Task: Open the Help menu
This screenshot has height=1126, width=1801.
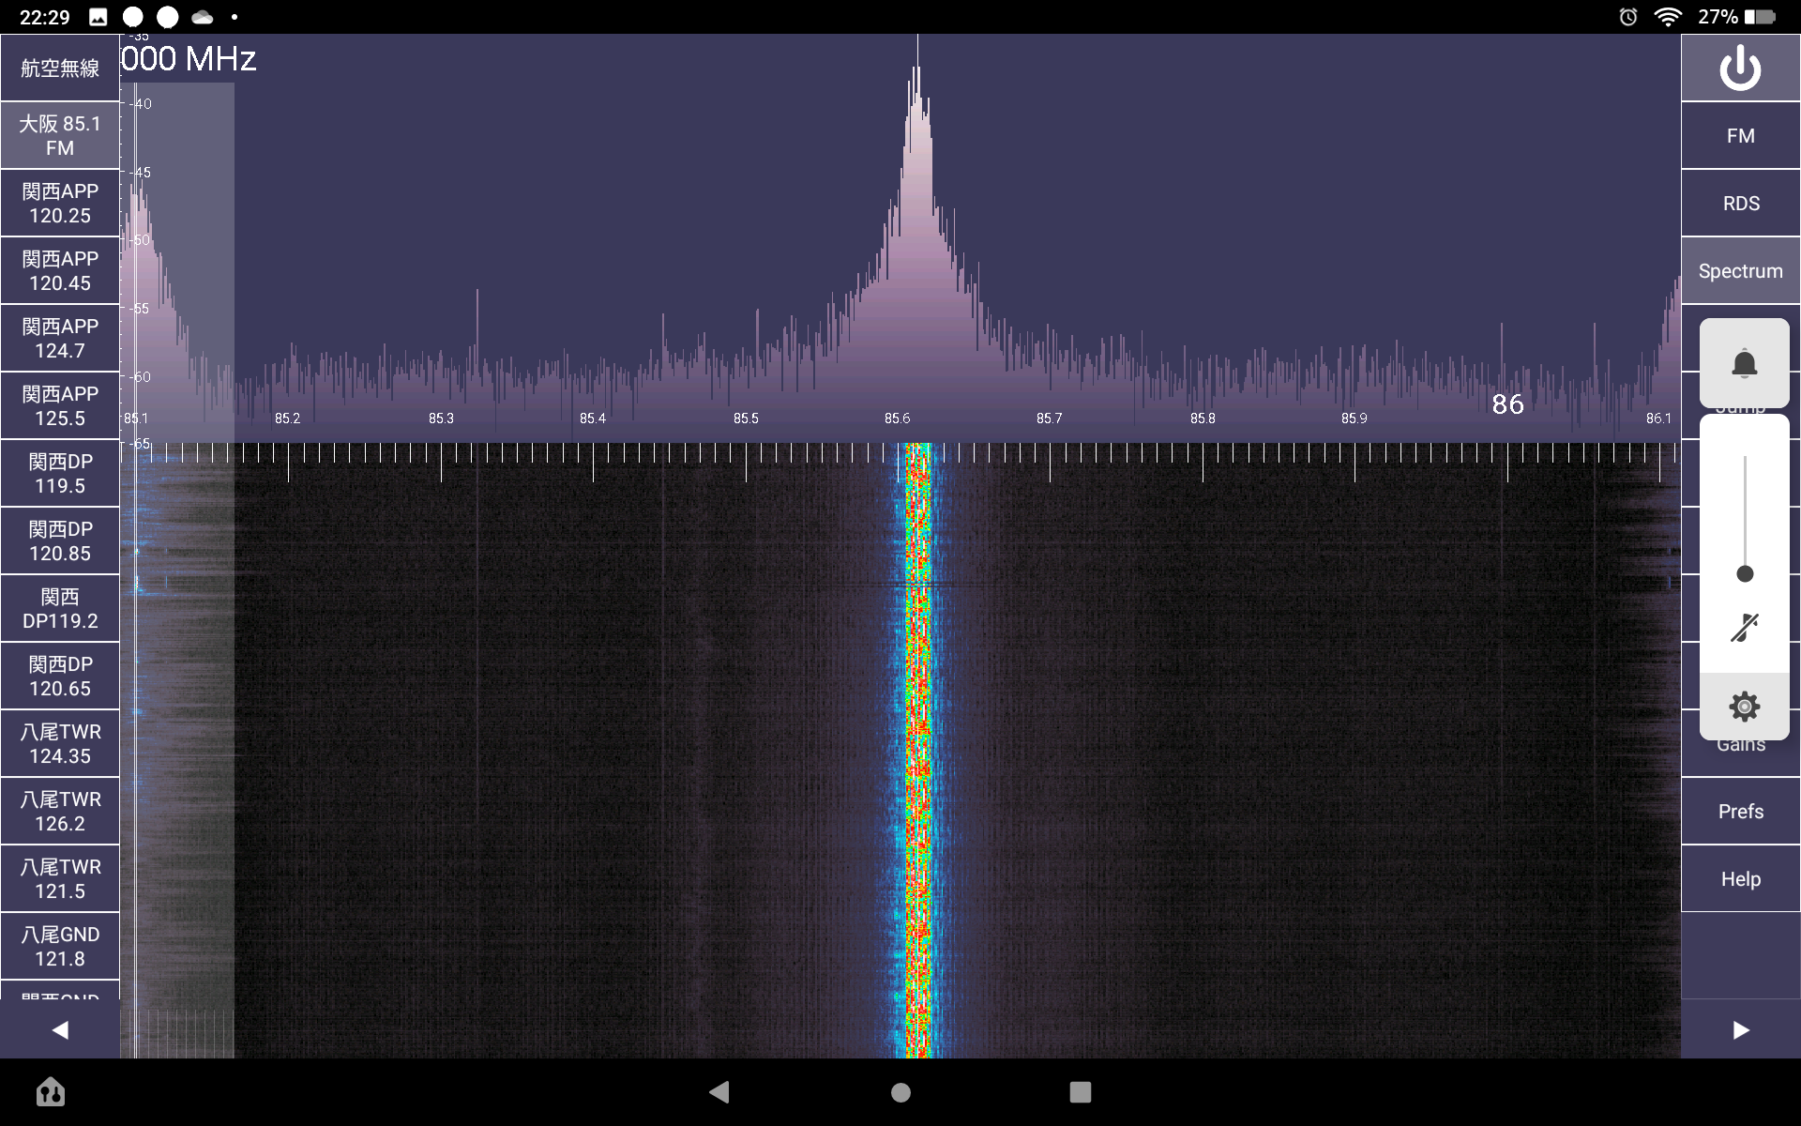Action: tap(1740, 879)
